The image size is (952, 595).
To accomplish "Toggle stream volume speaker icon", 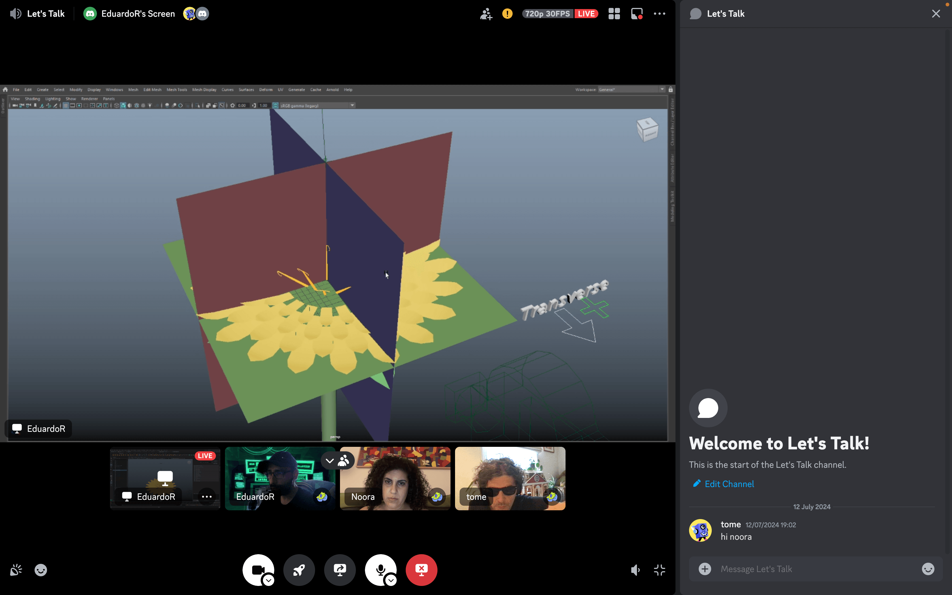I will pyautogui.click(x=635, y=570).
